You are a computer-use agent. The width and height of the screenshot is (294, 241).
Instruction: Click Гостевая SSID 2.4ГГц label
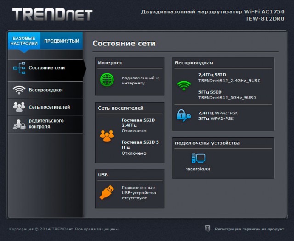[138, 123]
